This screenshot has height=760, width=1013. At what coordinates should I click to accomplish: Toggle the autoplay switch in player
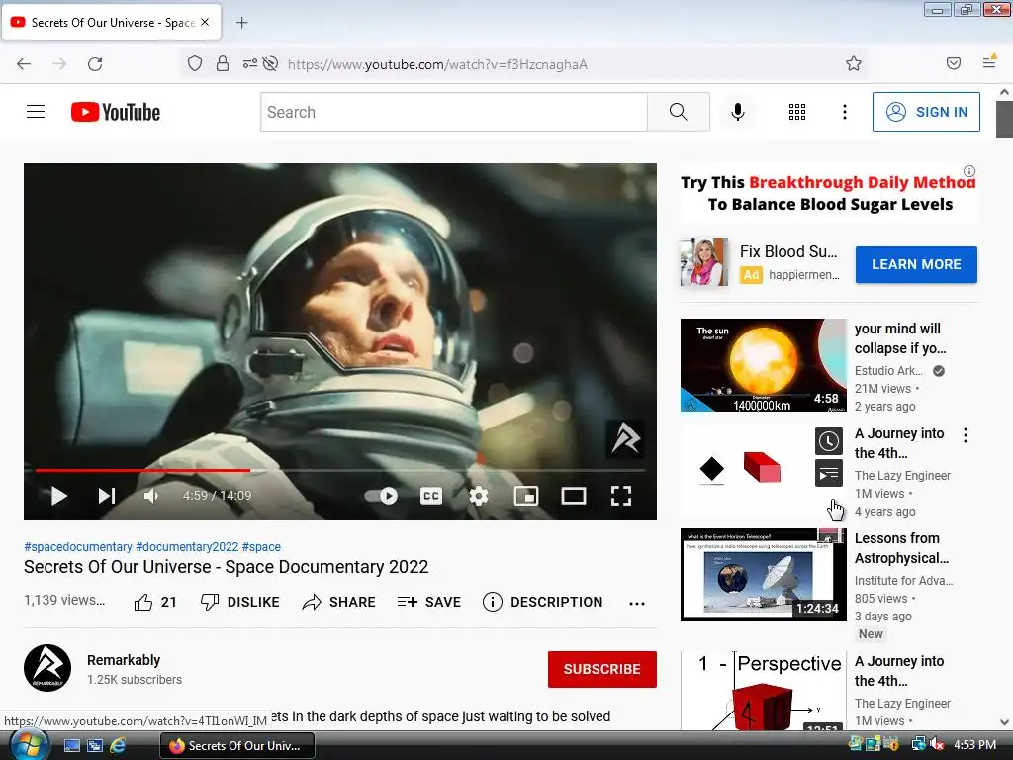(x=381, y=496)
